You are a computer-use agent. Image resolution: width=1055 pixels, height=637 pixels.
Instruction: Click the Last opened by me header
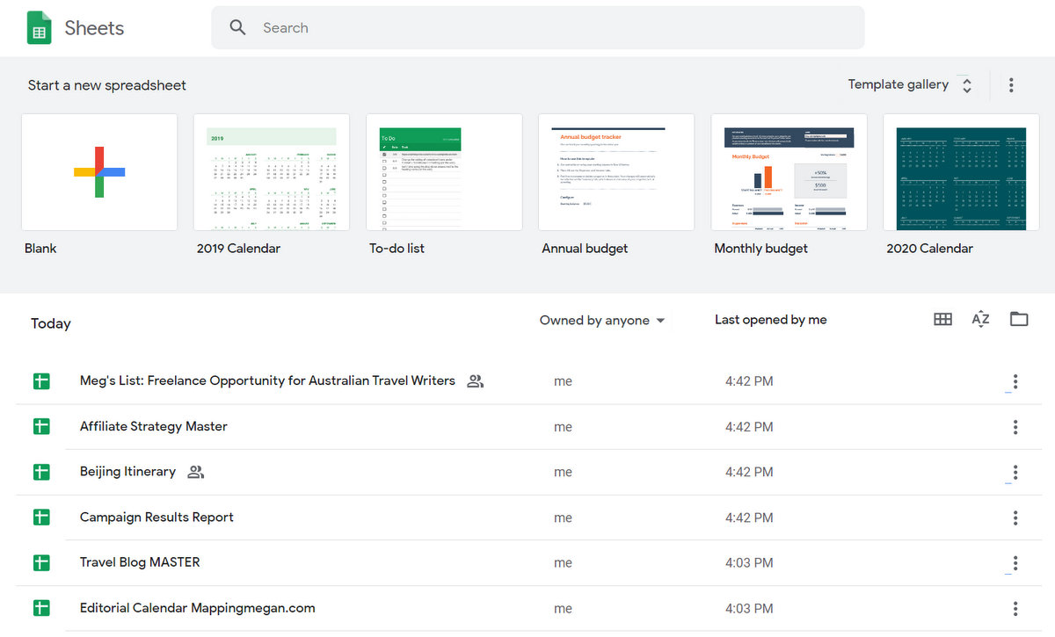tap(770, 321)
